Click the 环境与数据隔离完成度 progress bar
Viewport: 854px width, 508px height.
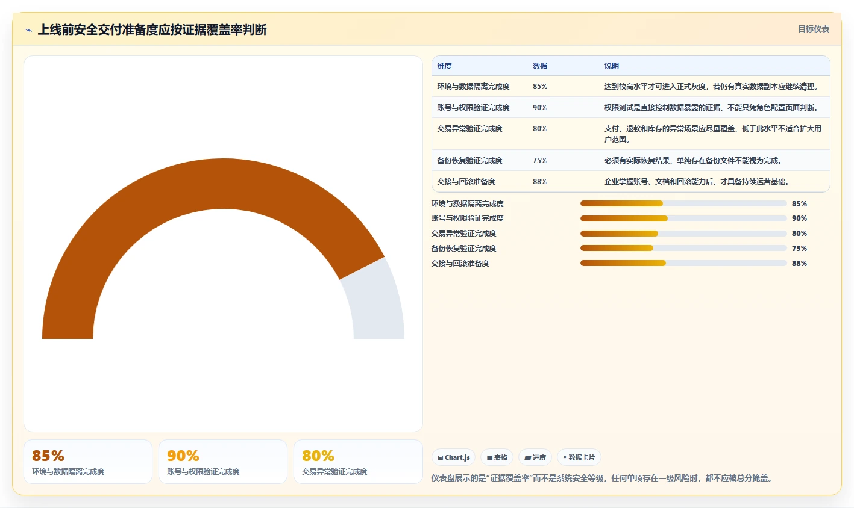coord(683,203)
